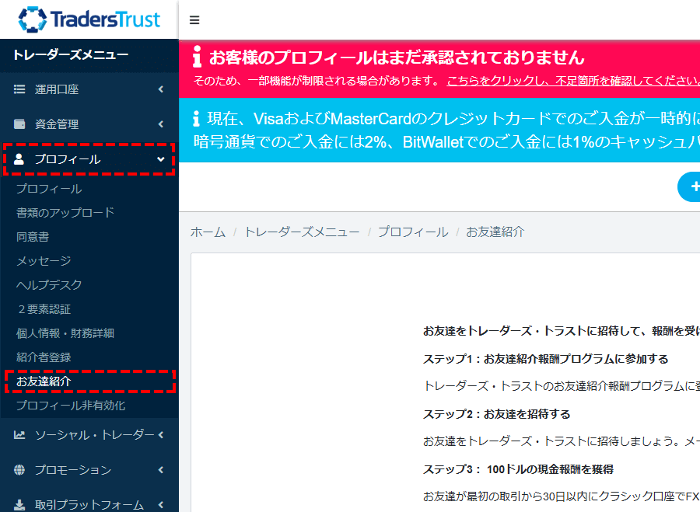Expand ソーシャル・トレーダー chevron arrow
The image size is (700, 512).
(x=161, y=435)
